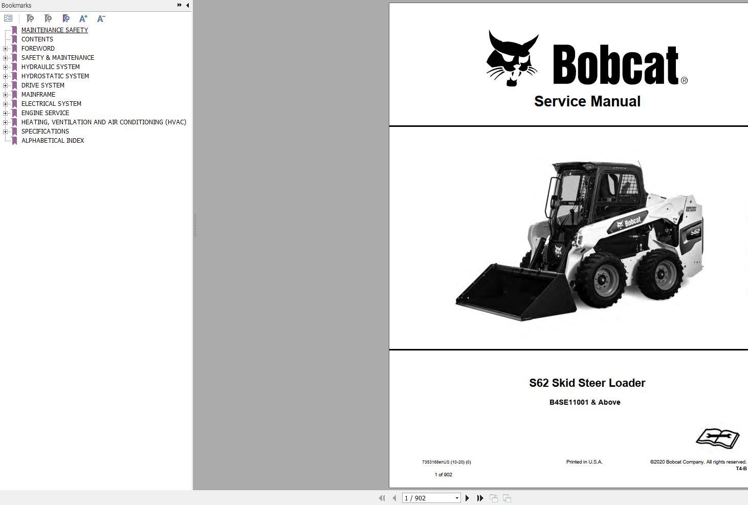Jump to last page using fast-forward icon
748x505 pixels.
point(480,497)
